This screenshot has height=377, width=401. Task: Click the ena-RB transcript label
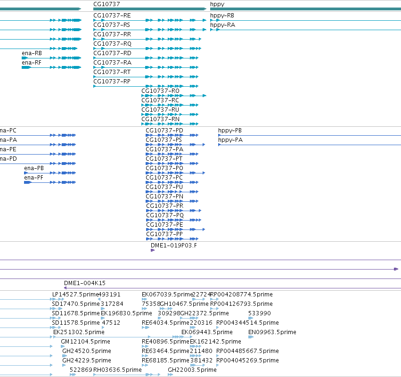[x=32, y=53]
